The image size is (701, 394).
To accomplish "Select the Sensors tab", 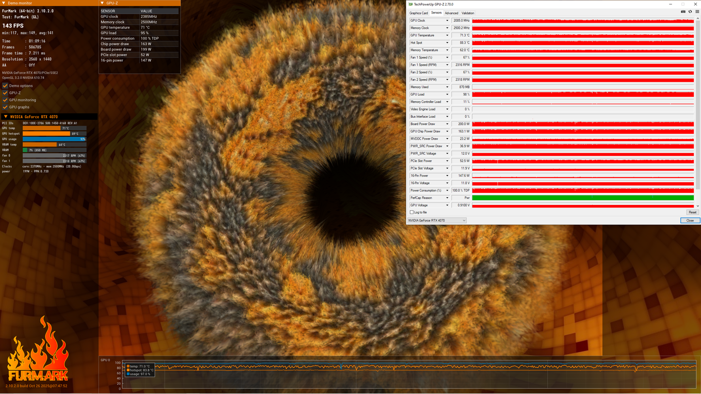I will pos(437,13).
